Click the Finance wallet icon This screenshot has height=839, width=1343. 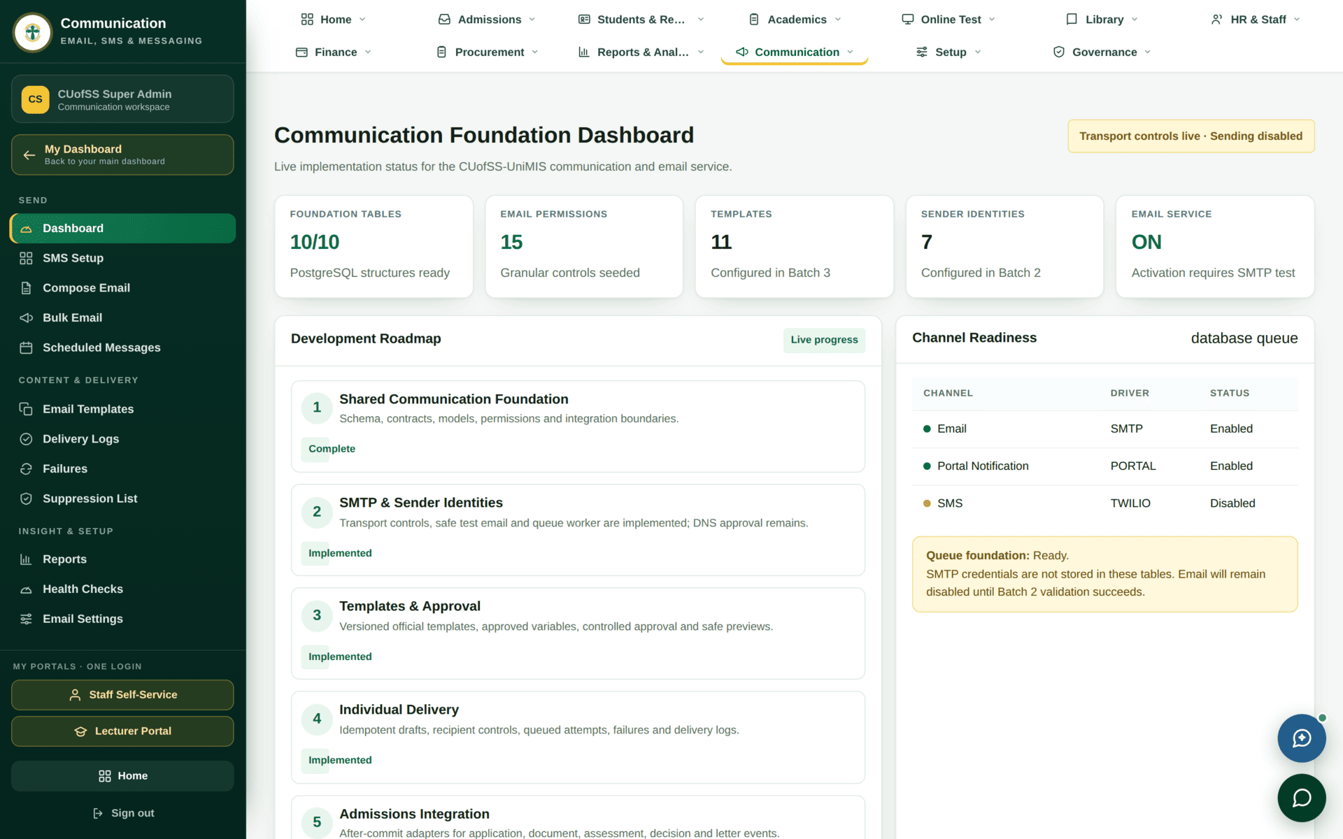301,52
